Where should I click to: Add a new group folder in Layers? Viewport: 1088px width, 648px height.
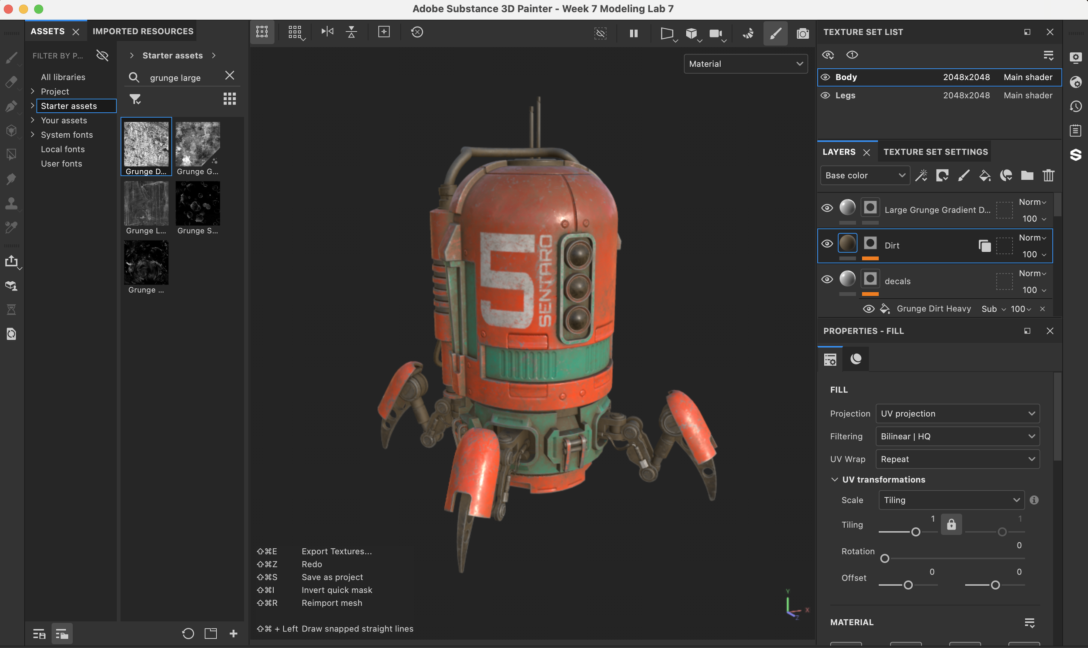[1027, 175]
